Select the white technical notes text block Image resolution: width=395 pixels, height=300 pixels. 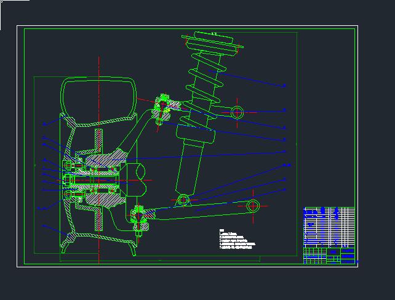(237, 239)
